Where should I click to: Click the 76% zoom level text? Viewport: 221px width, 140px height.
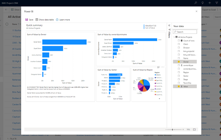[188, 129]
